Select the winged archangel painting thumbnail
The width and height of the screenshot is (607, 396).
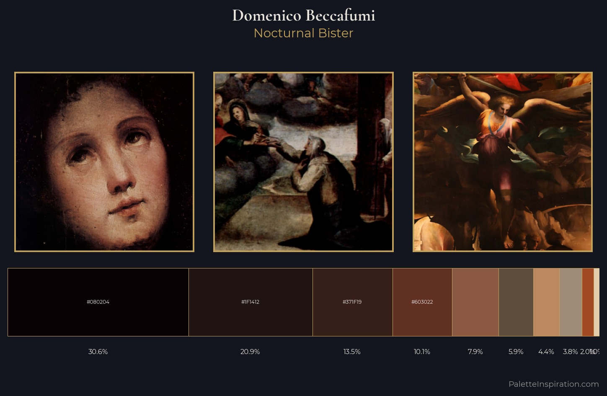(503, 162)
